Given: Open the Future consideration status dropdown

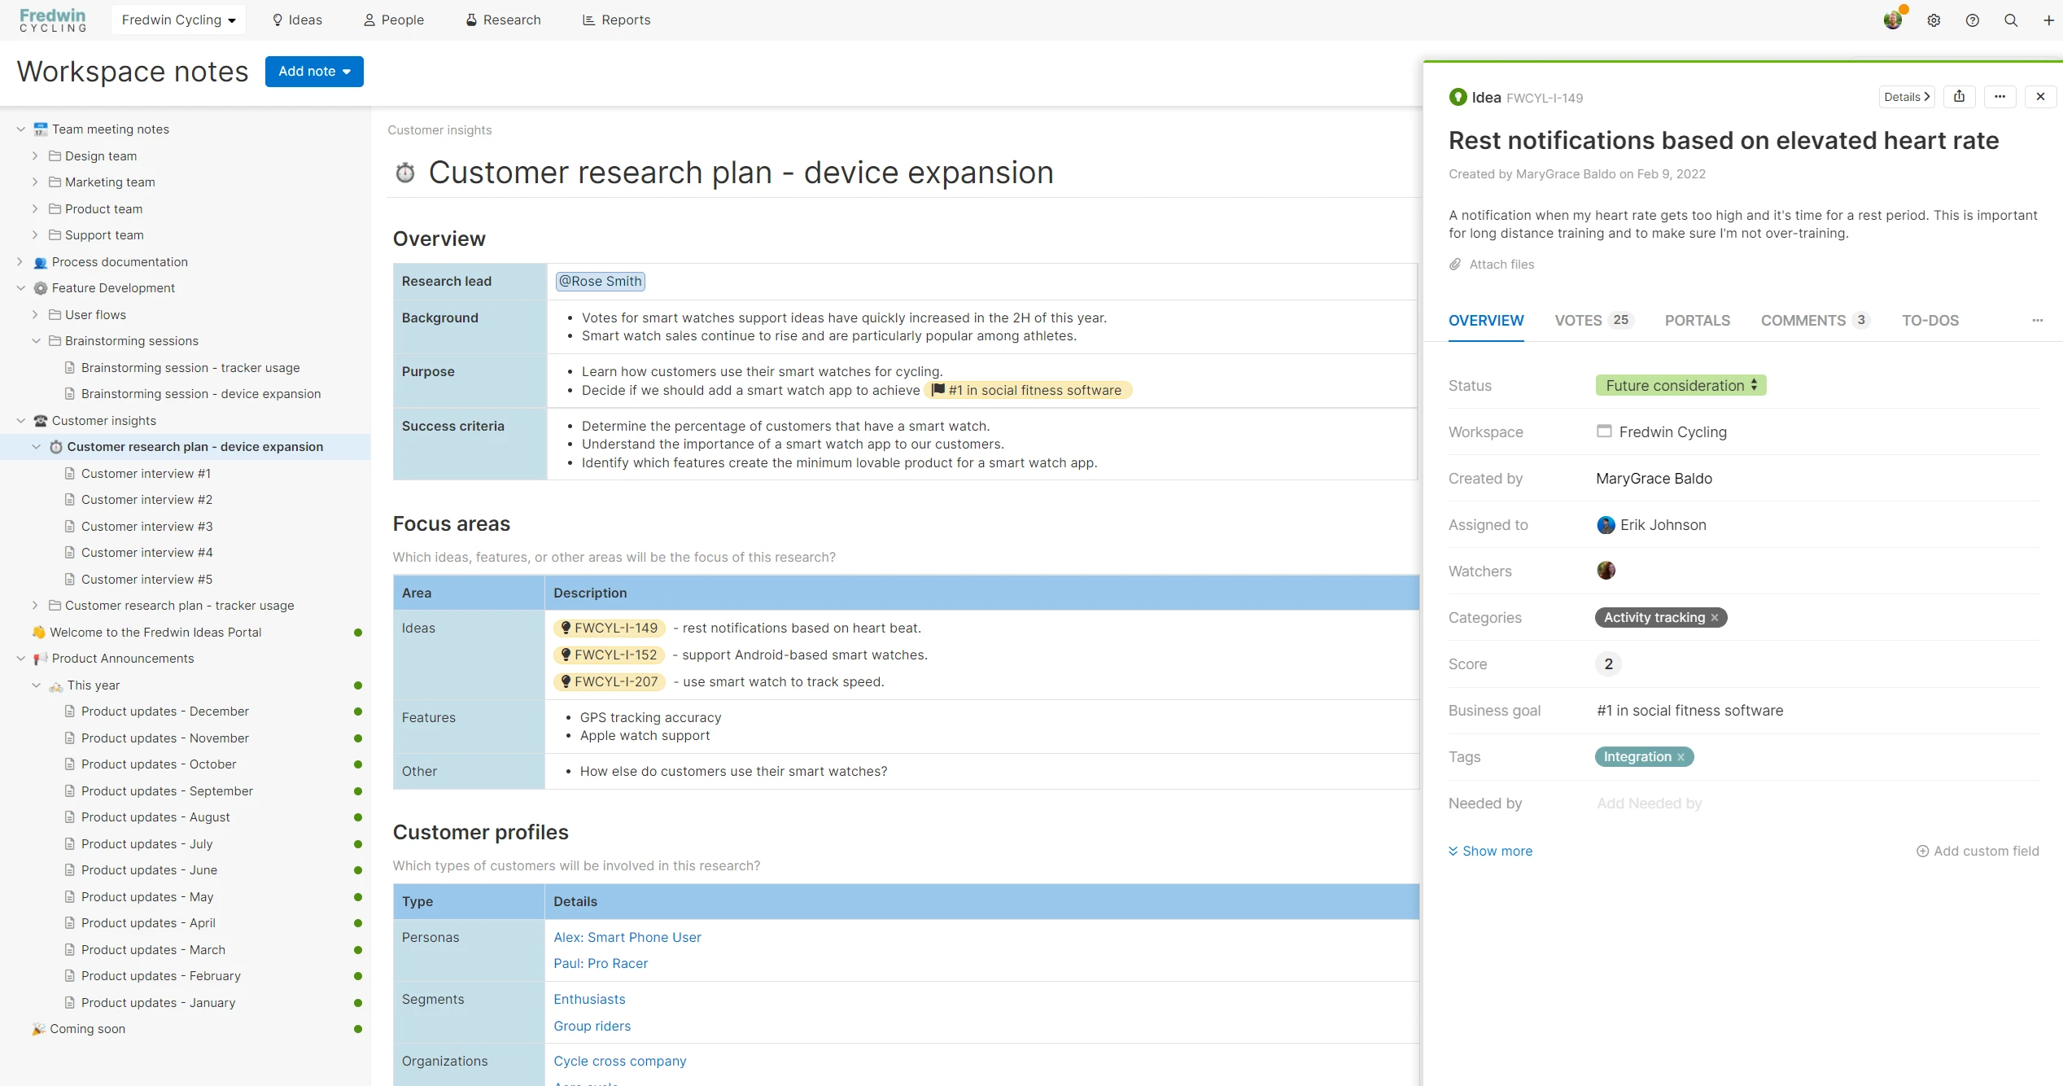Looking at the screenshot, I should 1681,386.
